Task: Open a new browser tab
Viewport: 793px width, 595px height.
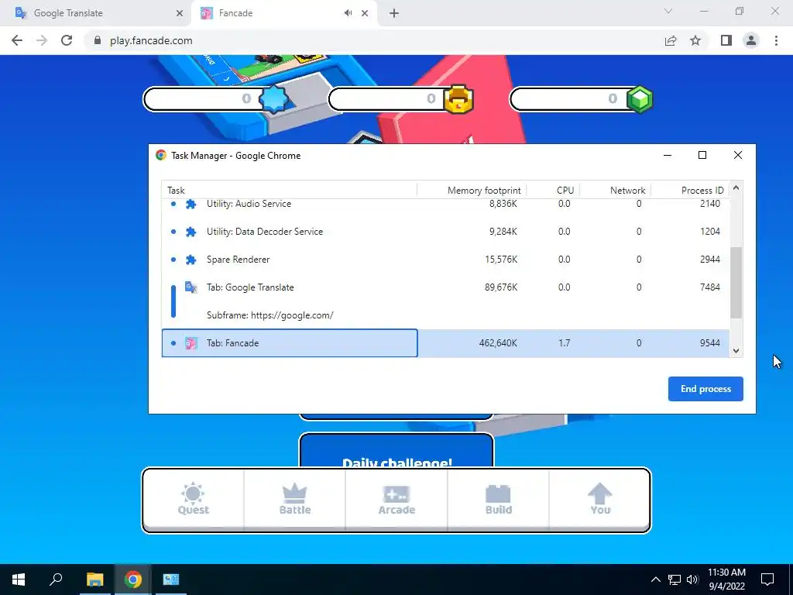Action: pos(394,14)
